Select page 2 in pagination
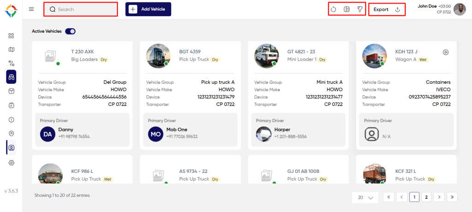The width and height of the screenshot is (472, 212). (x=426, y=197)
